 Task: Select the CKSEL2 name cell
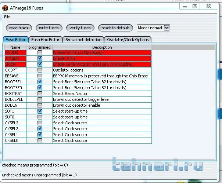click(x=15, y=129)
